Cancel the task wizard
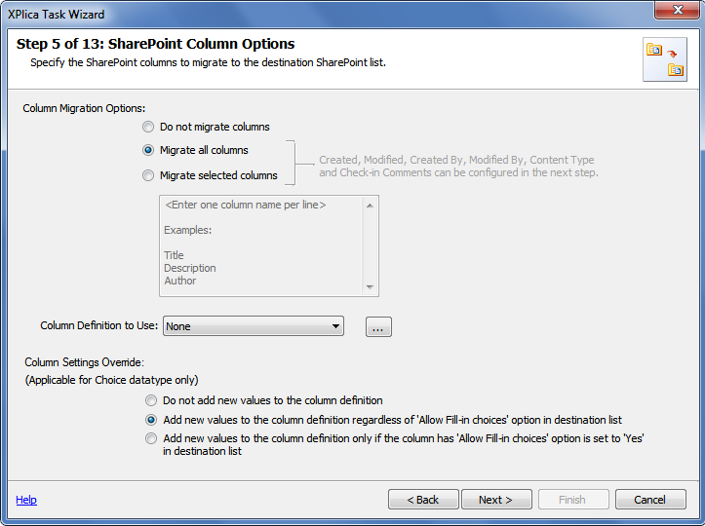The height and width of the screenshot is (526, 705). [x=650, y=500]
